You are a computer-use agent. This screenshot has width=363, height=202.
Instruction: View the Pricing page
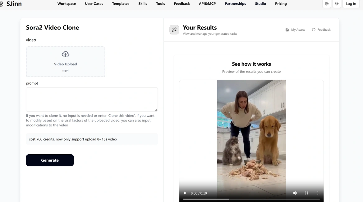[281, 4]
